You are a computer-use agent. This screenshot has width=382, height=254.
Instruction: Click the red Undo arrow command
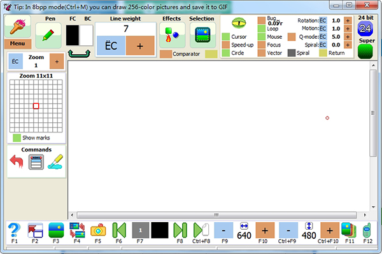point(17,162)
